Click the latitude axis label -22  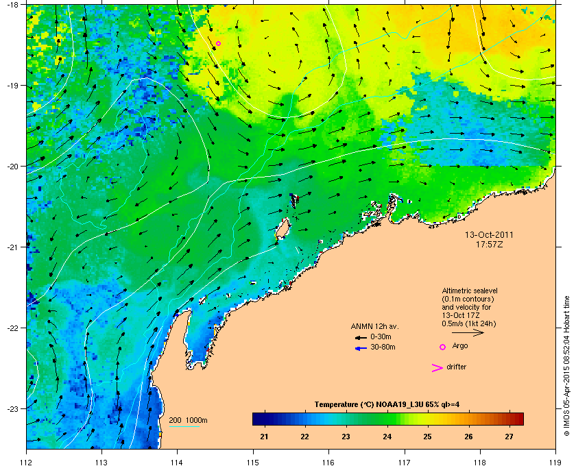click(13, 328)
